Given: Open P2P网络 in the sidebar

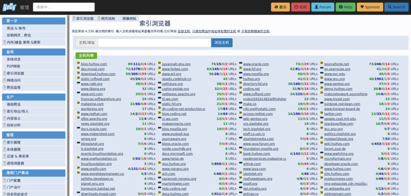Looking at the screenshot, I should [x=33, y=67].
